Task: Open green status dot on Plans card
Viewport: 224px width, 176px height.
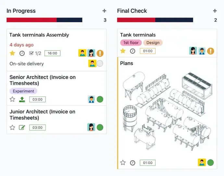Action: [210, 163]
